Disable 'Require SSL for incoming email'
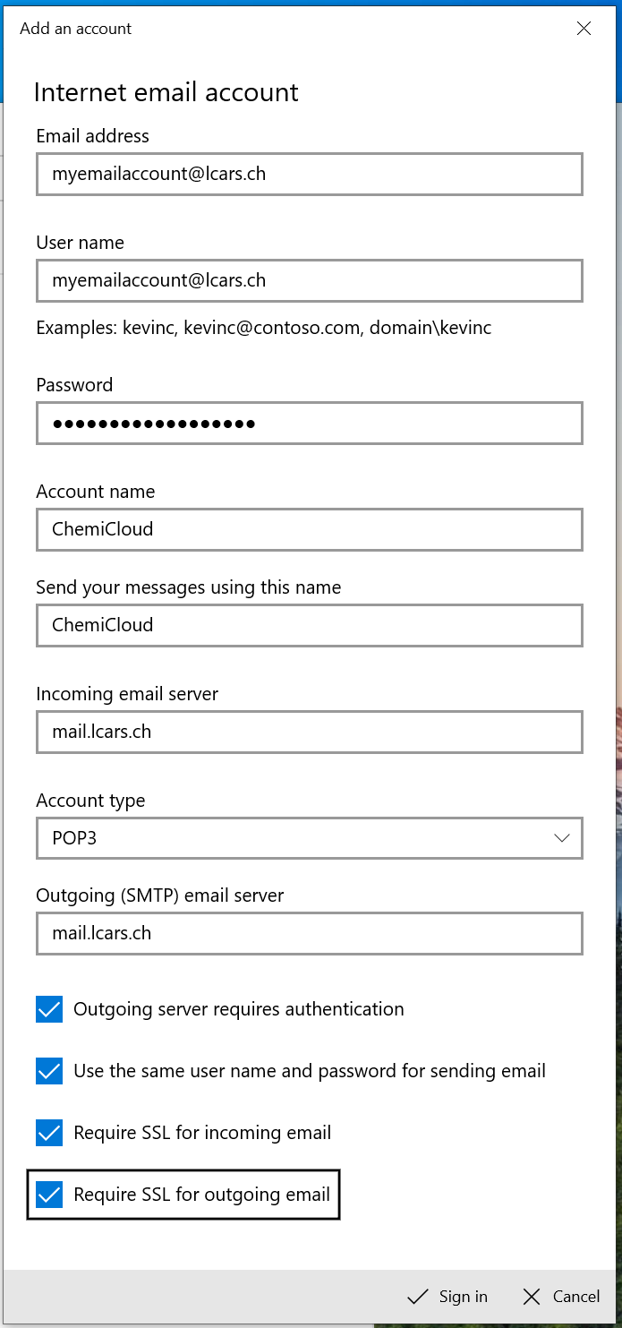 [49, 1133]
